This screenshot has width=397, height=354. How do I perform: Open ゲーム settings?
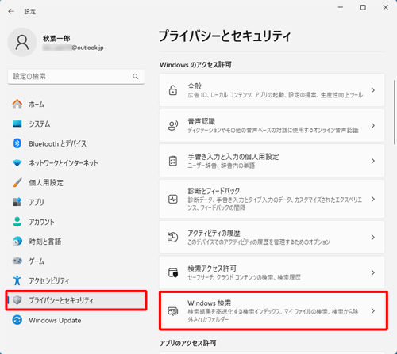tap(76, 261)
